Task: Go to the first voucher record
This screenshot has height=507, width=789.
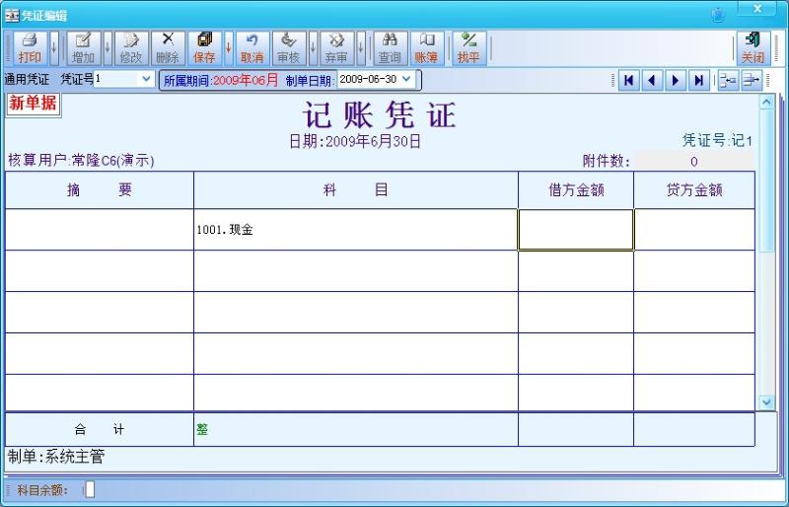Action: pyautogui.click(x=628, y=81)
